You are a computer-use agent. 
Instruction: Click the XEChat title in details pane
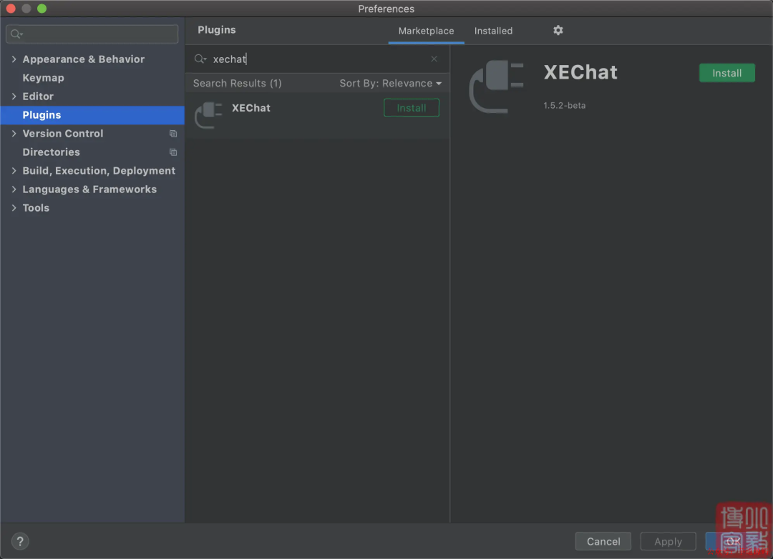(580, 72)
